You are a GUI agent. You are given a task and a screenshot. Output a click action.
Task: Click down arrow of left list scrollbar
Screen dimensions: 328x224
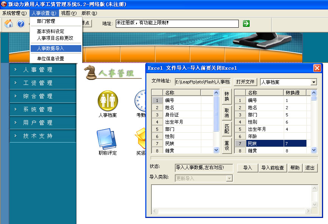[216, 150]
